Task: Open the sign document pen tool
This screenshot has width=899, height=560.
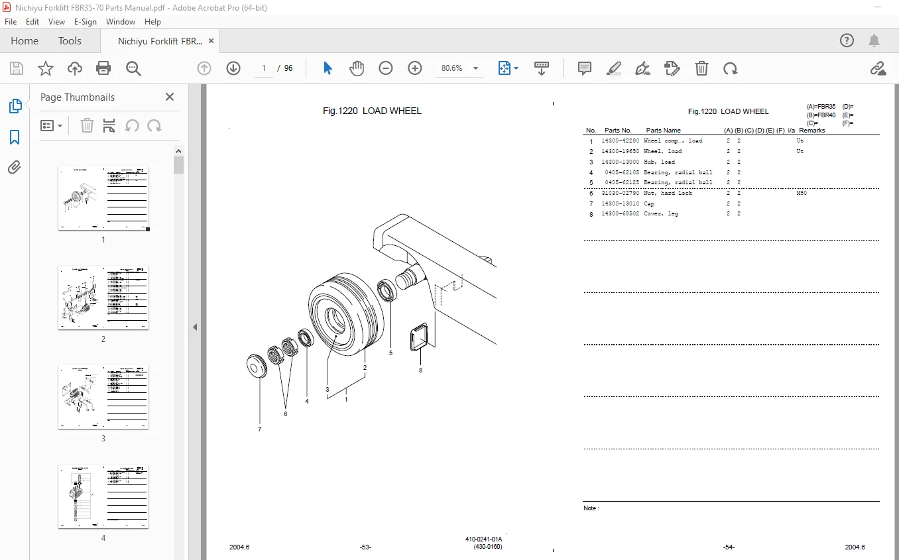Action: [x=643, y=68]
